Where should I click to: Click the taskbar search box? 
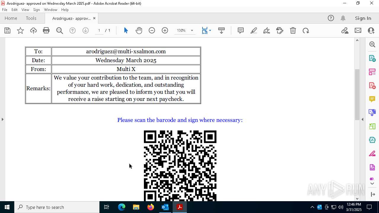(x=57, y=207)
